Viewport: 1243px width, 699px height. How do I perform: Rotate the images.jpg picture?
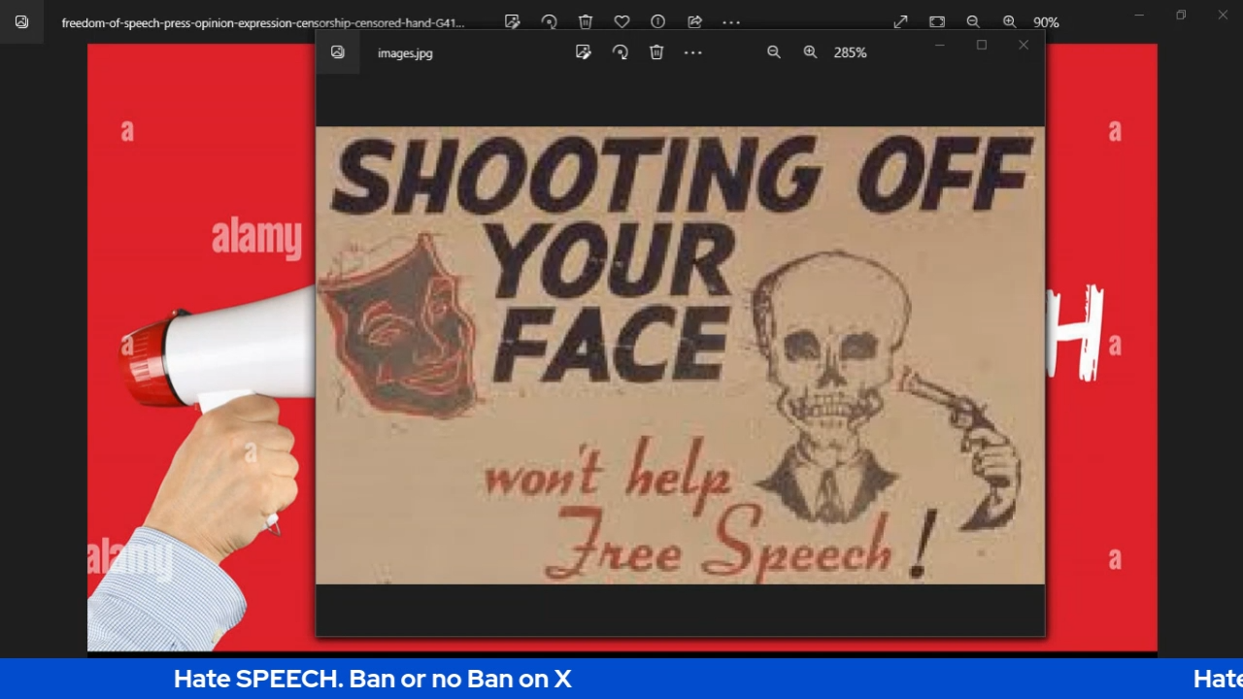[620, 52]
